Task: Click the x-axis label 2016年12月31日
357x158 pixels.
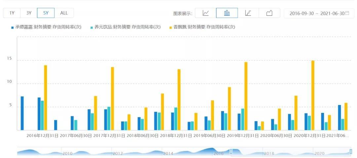Action: [x=43, y=136]
